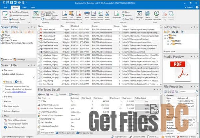Image resolution: width=200 pixels, height=138 pixels.
Task: Sort results by the Modified column header
Action: [81, 26]
